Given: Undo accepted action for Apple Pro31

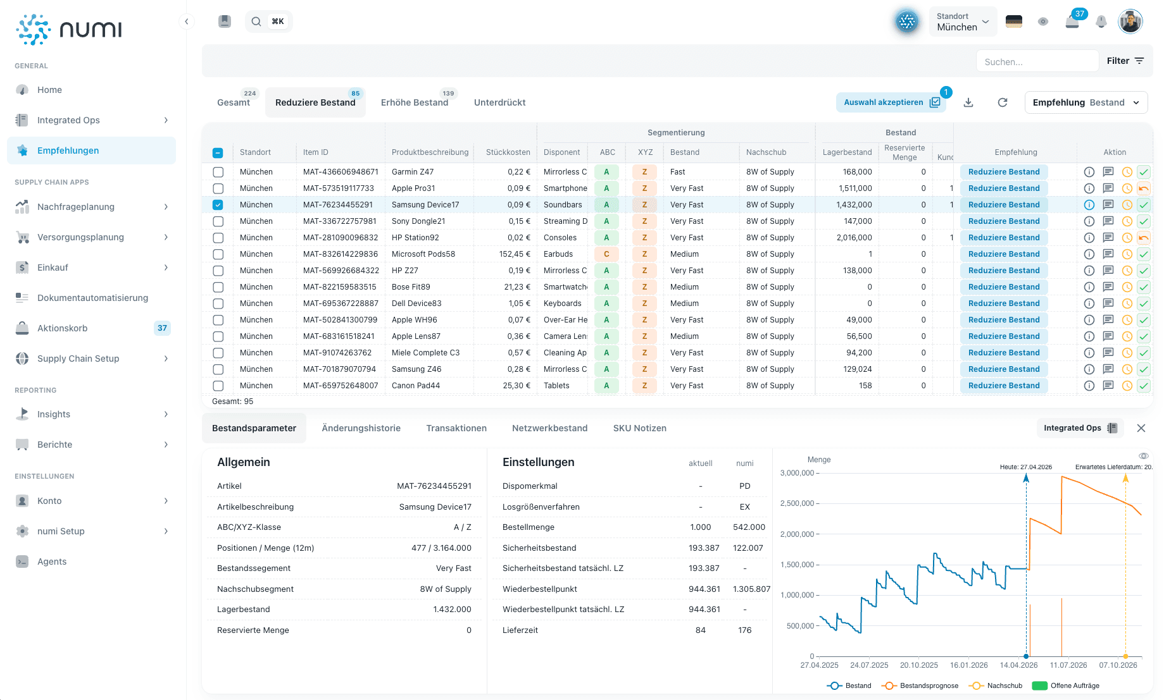Looking at the screenshot, I should pyautogui.click(x=1144, y=188).
